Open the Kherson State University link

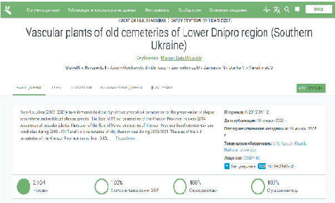[x=181, y=58]
